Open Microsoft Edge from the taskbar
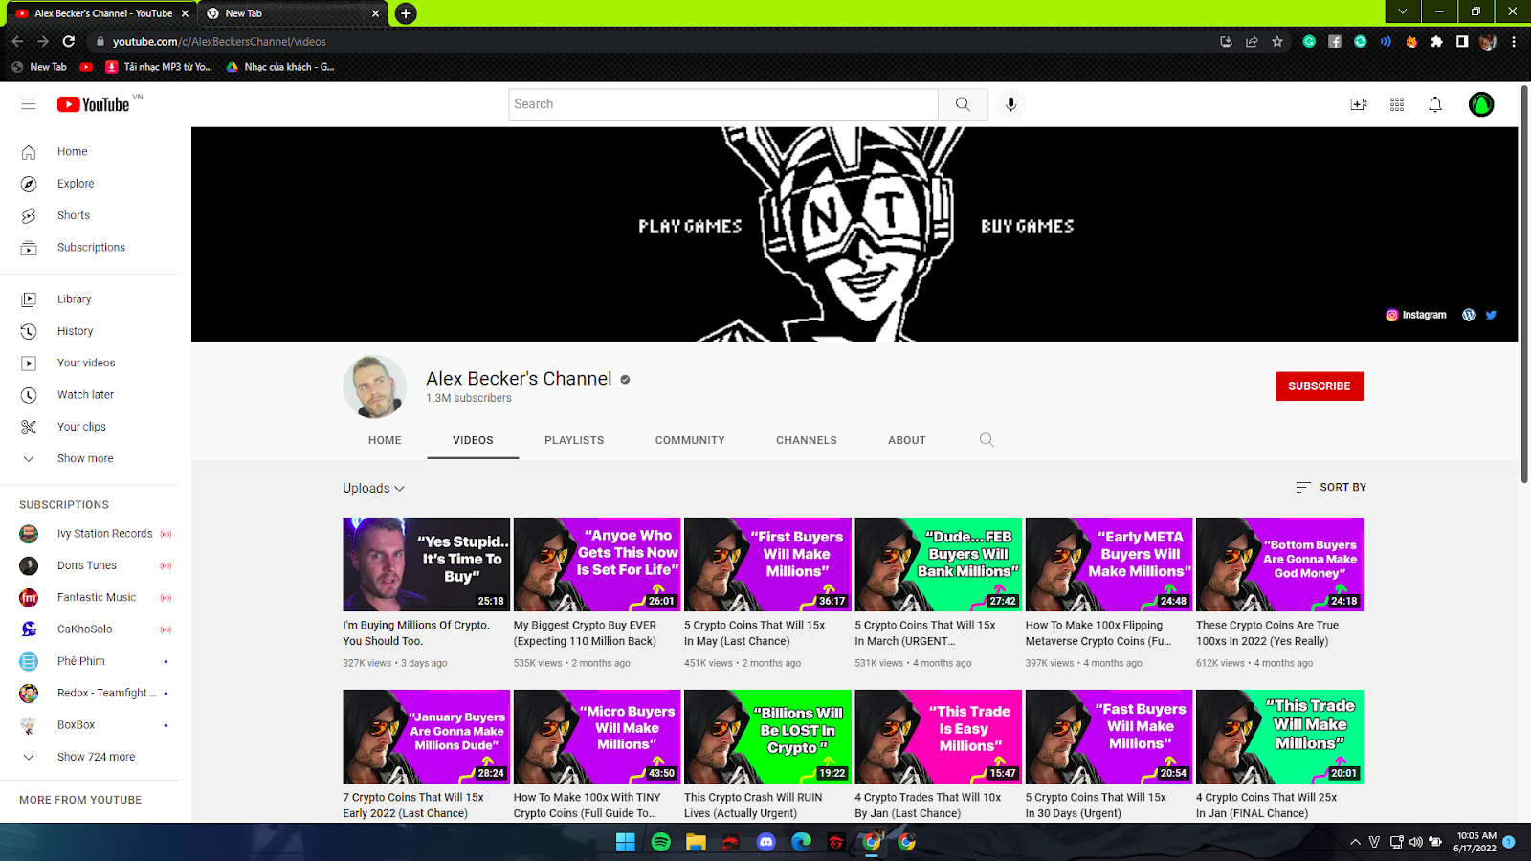1531x861 pixels. coord(801,842)
